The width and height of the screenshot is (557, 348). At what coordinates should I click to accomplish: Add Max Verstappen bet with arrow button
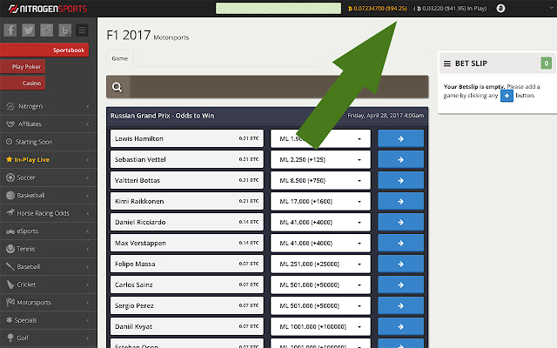(x=400, y=243)
